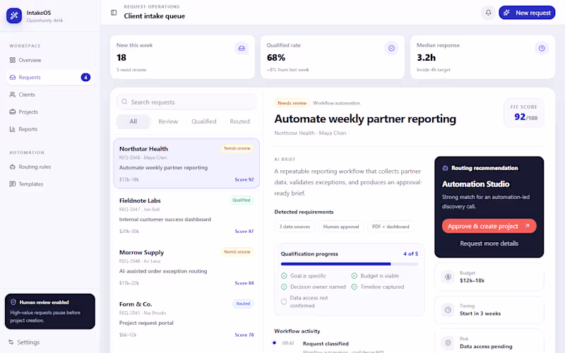Viewport: 565px width, 353px height.
Task: Click Needs review badge on Northstar Health card
Action: (x=237, y=148)
